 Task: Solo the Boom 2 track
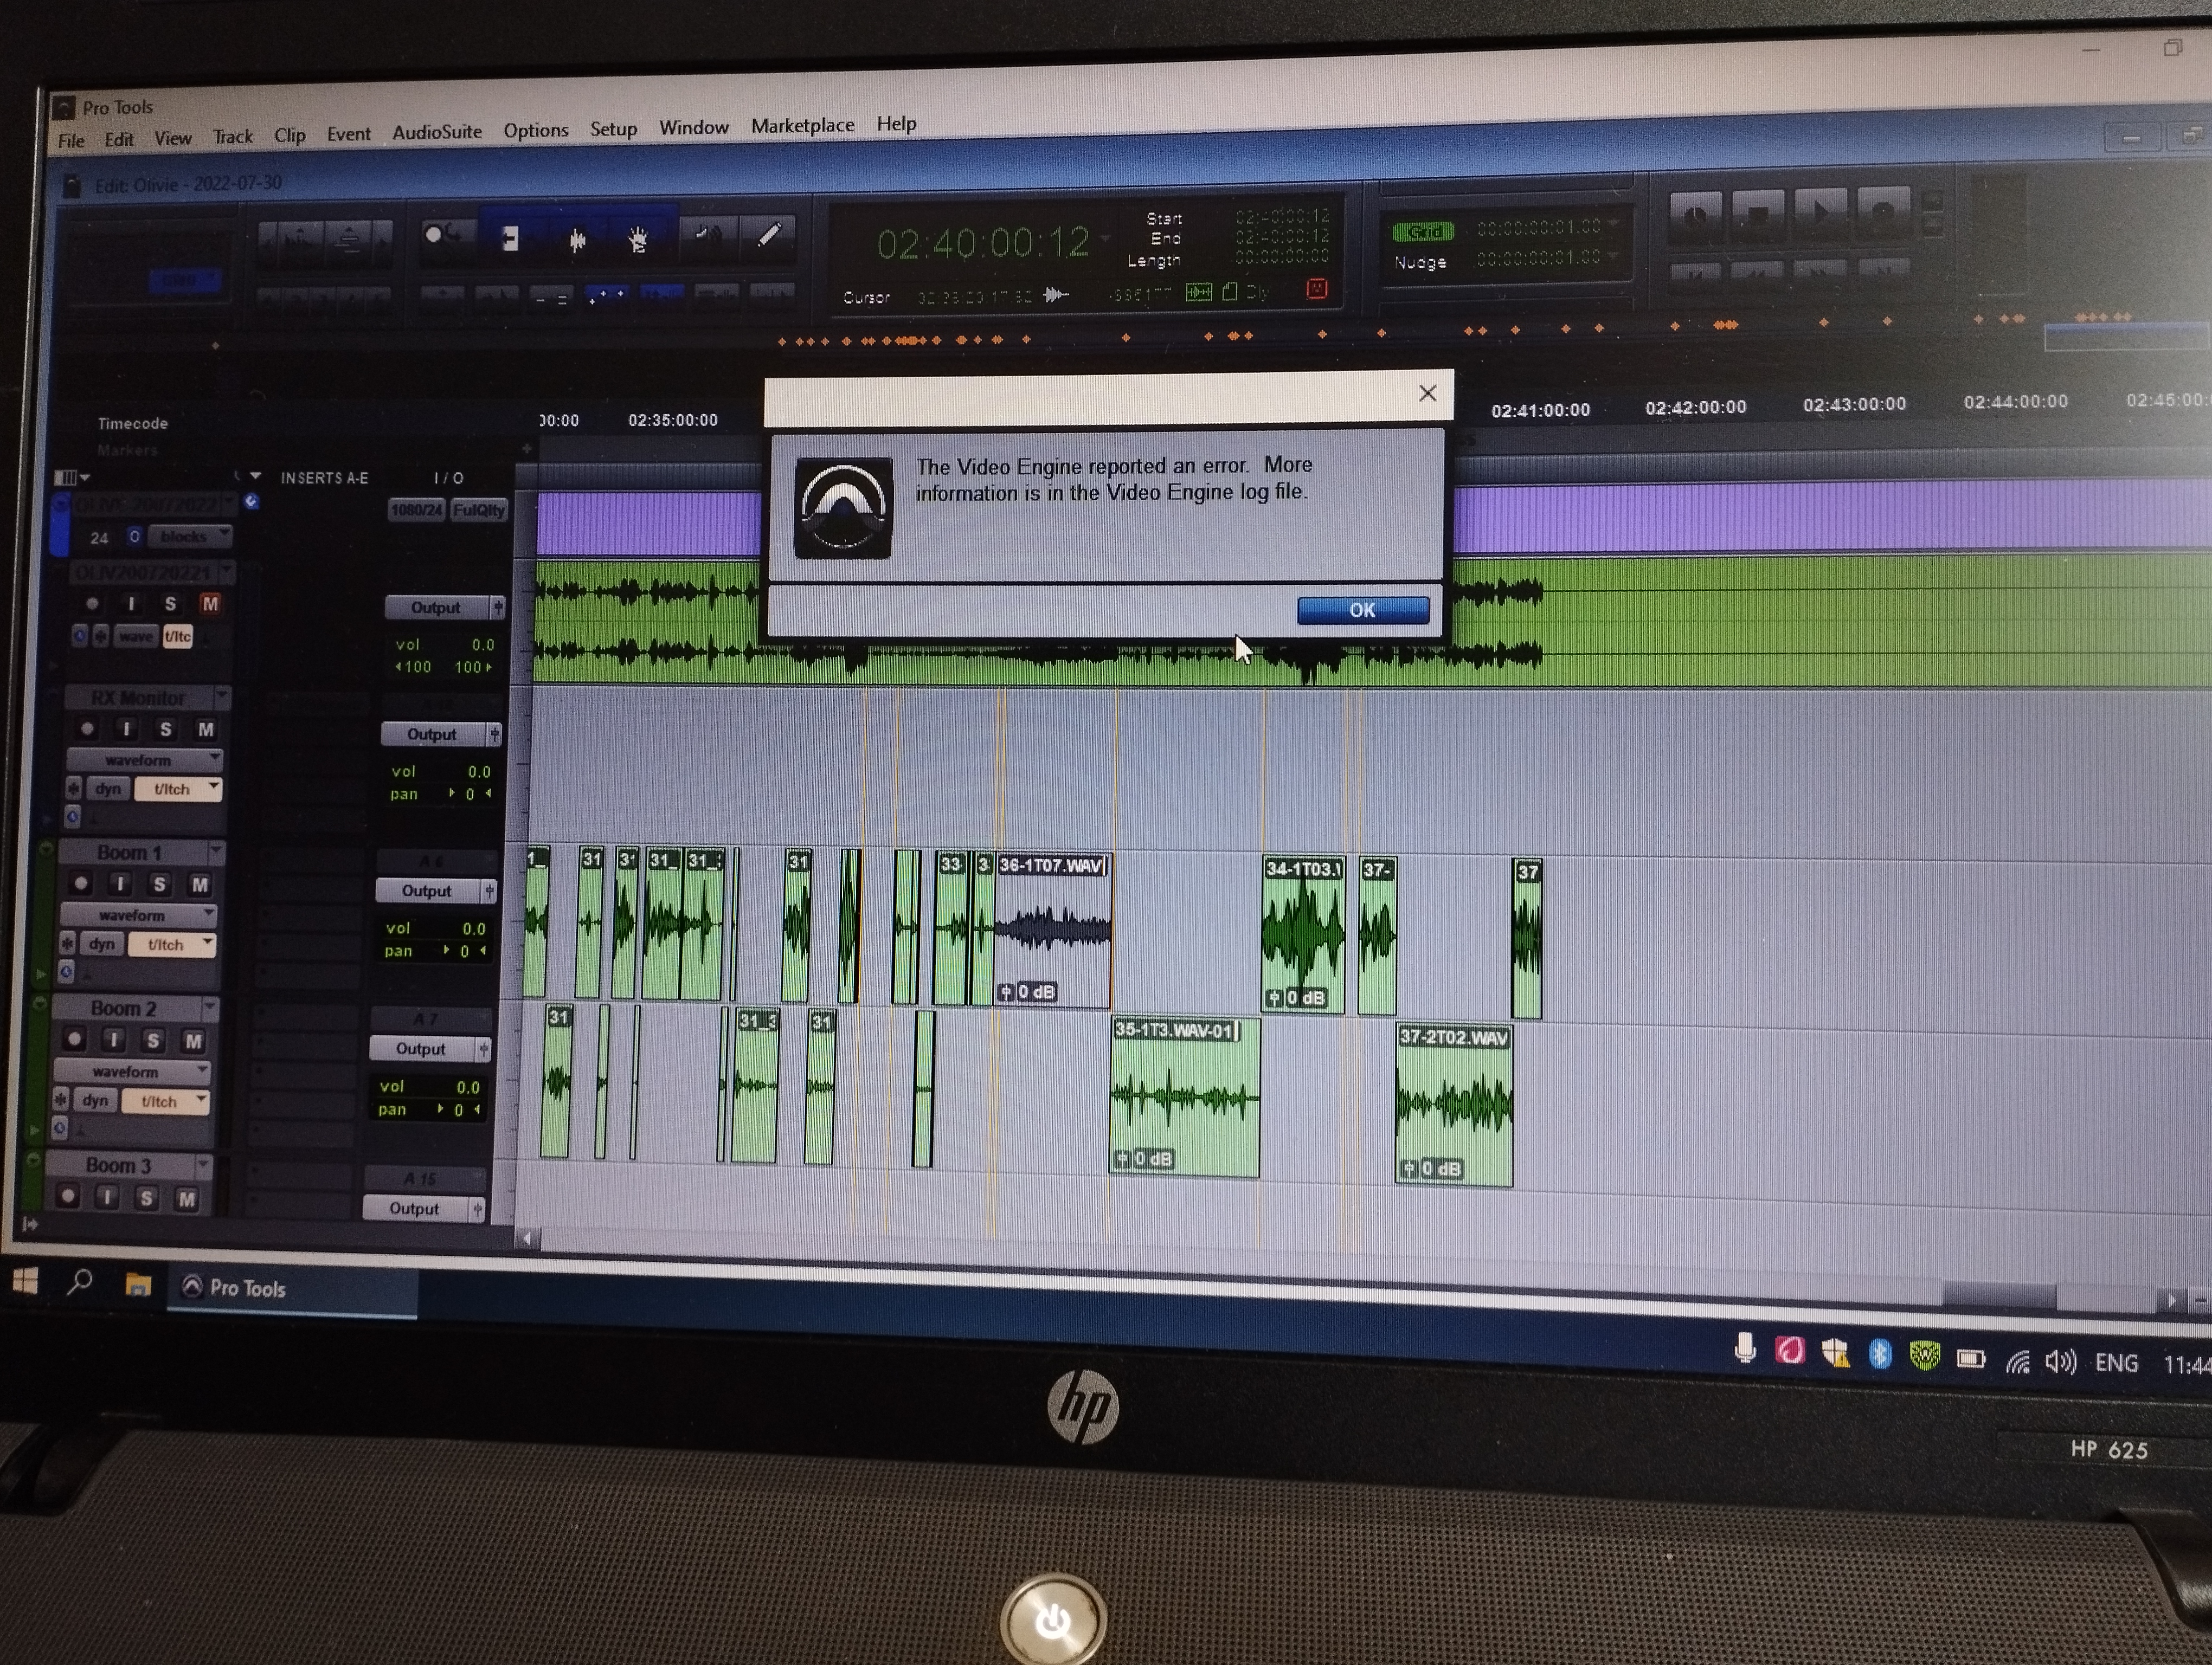tap(152, 1041)
